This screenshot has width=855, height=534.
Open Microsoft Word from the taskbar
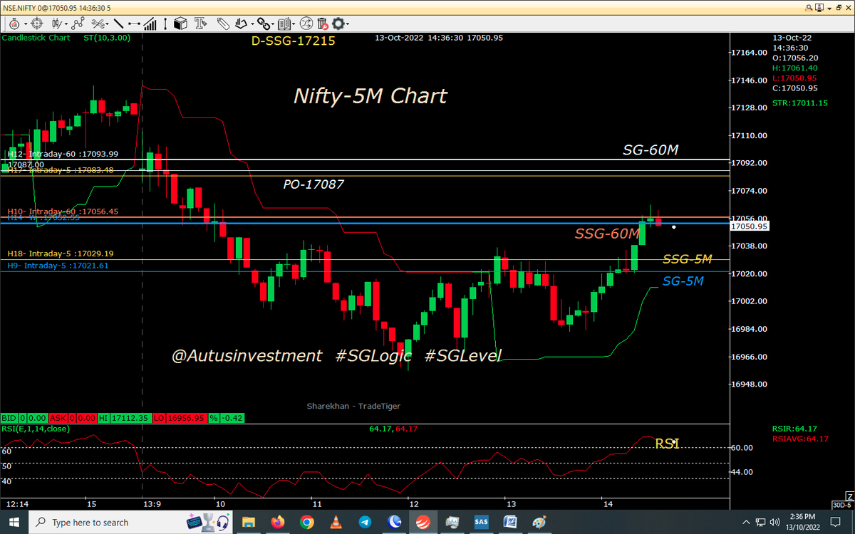click(x=510, y=522)
